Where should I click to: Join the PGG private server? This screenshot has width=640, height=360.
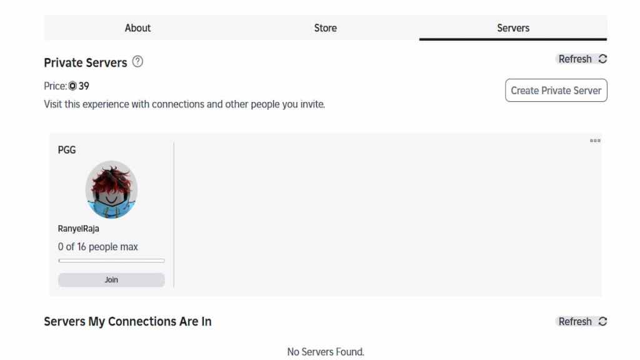click(x=111, y=279)
